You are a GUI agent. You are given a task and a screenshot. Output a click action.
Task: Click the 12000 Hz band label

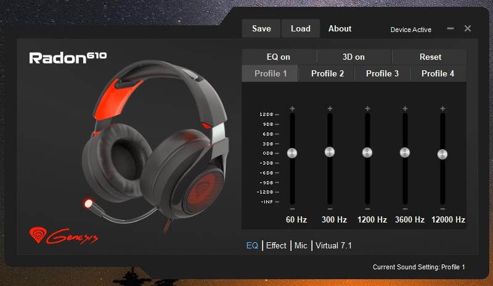coord(448,219)
